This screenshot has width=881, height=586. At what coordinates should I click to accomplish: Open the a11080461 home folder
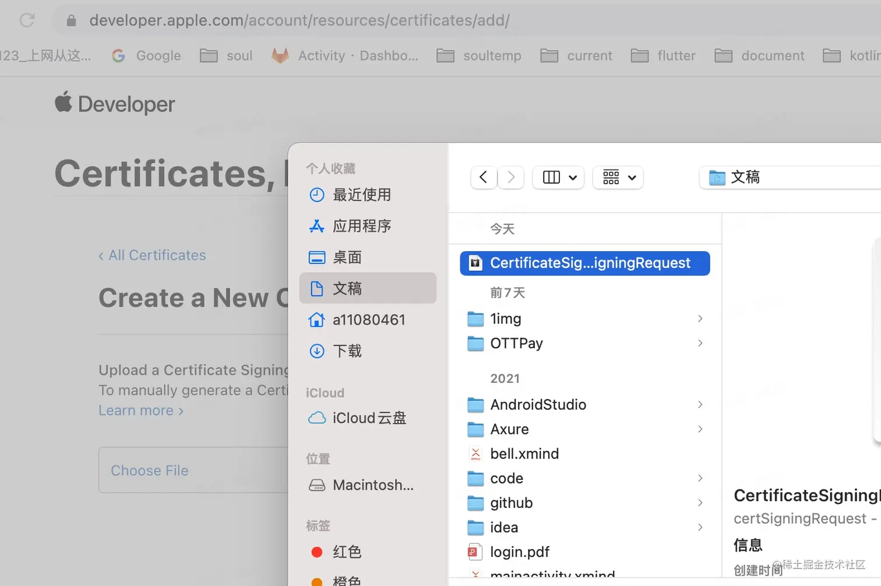tap(368, 320)
